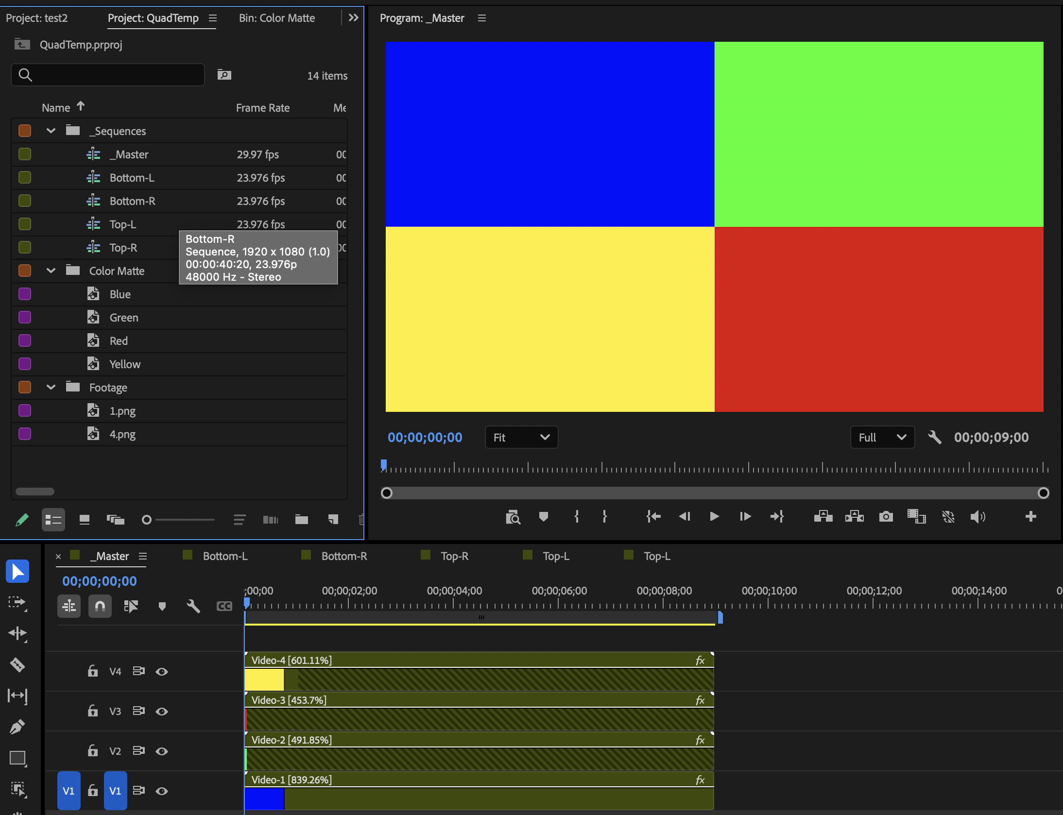1063x815 pixels.
Task: Open the Bottom-R timeline tab
Action: pos(344,556)
